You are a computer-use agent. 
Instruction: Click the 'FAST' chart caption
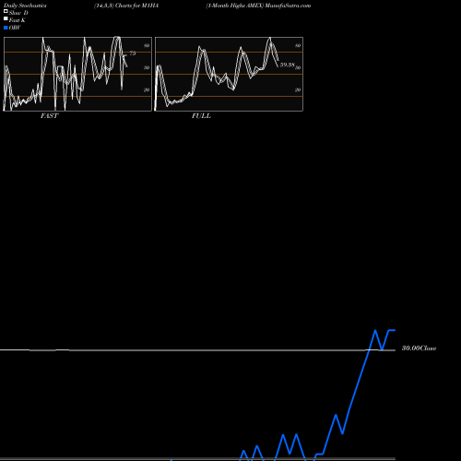click(x=49, y=116)
